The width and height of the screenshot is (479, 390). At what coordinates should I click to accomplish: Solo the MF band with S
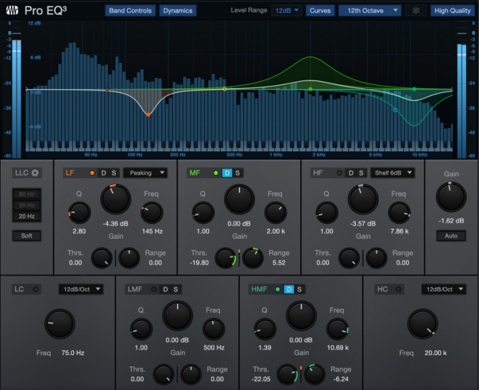tap(238, 173)
